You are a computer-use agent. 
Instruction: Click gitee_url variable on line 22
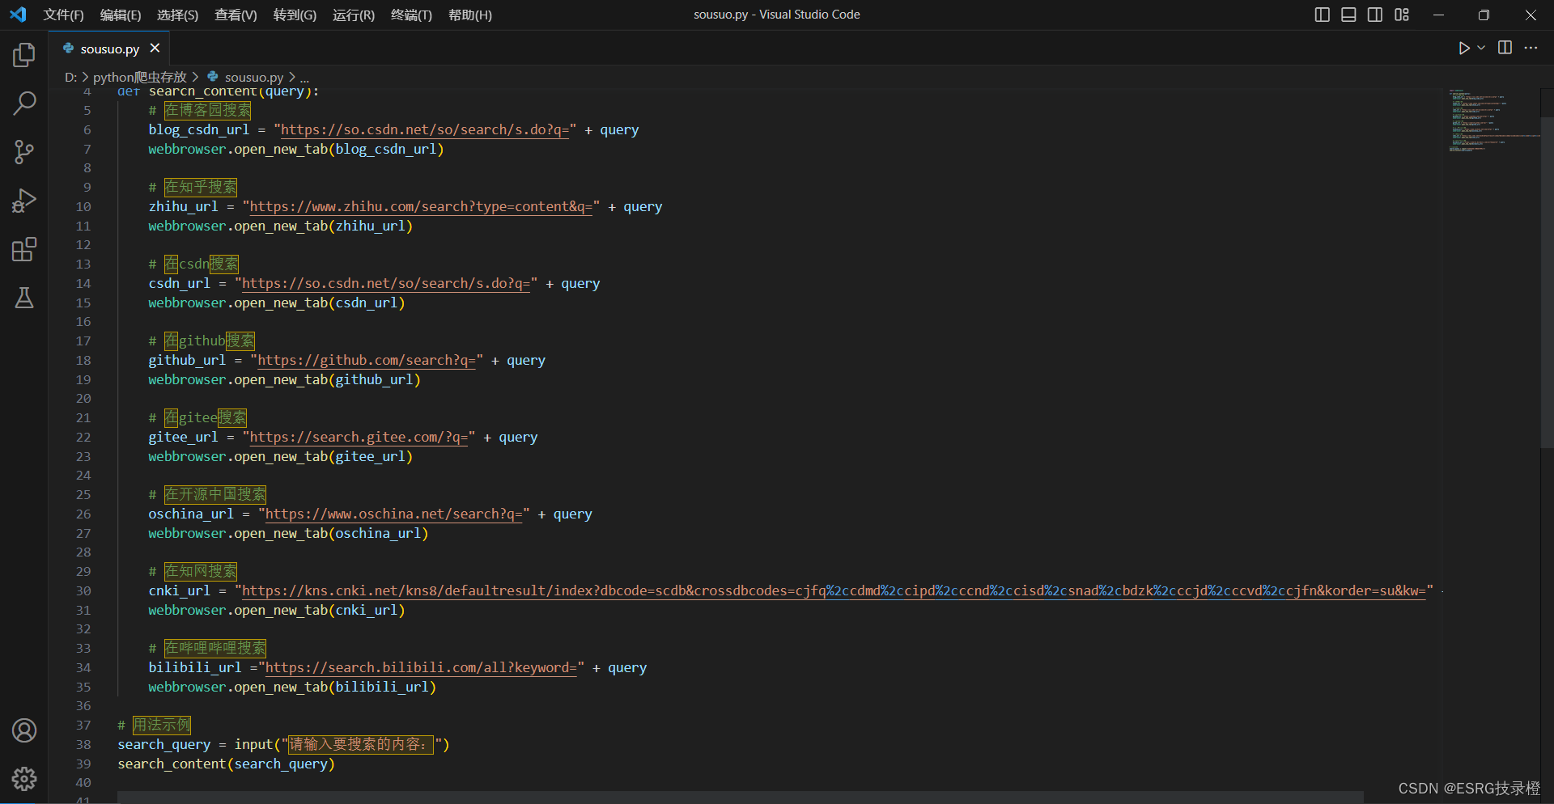click(x=183, y=437)
